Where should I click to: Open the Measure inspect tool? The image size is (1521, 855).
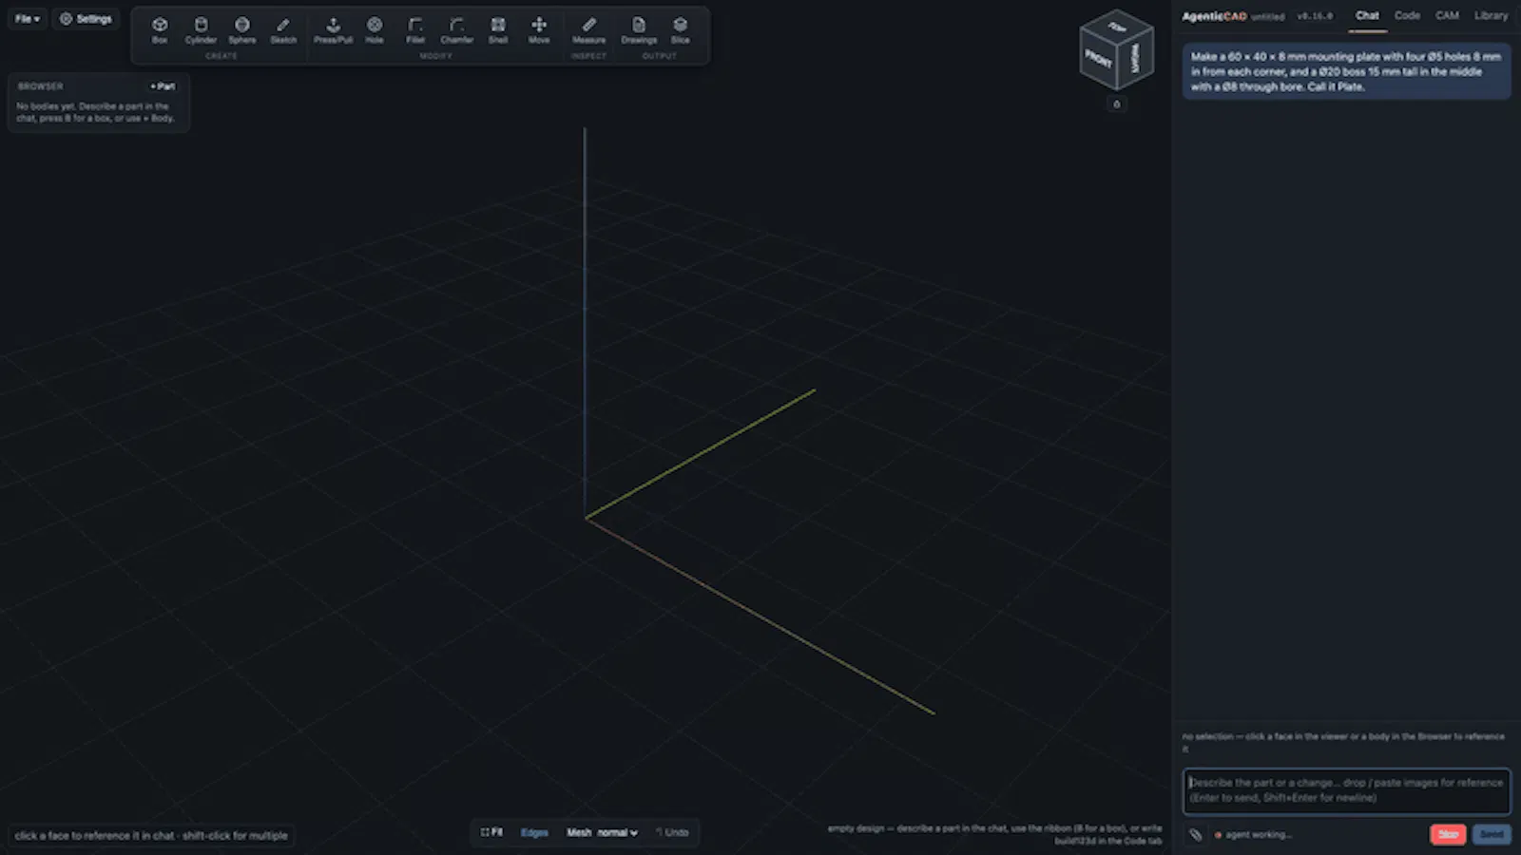tap(588, 30)
